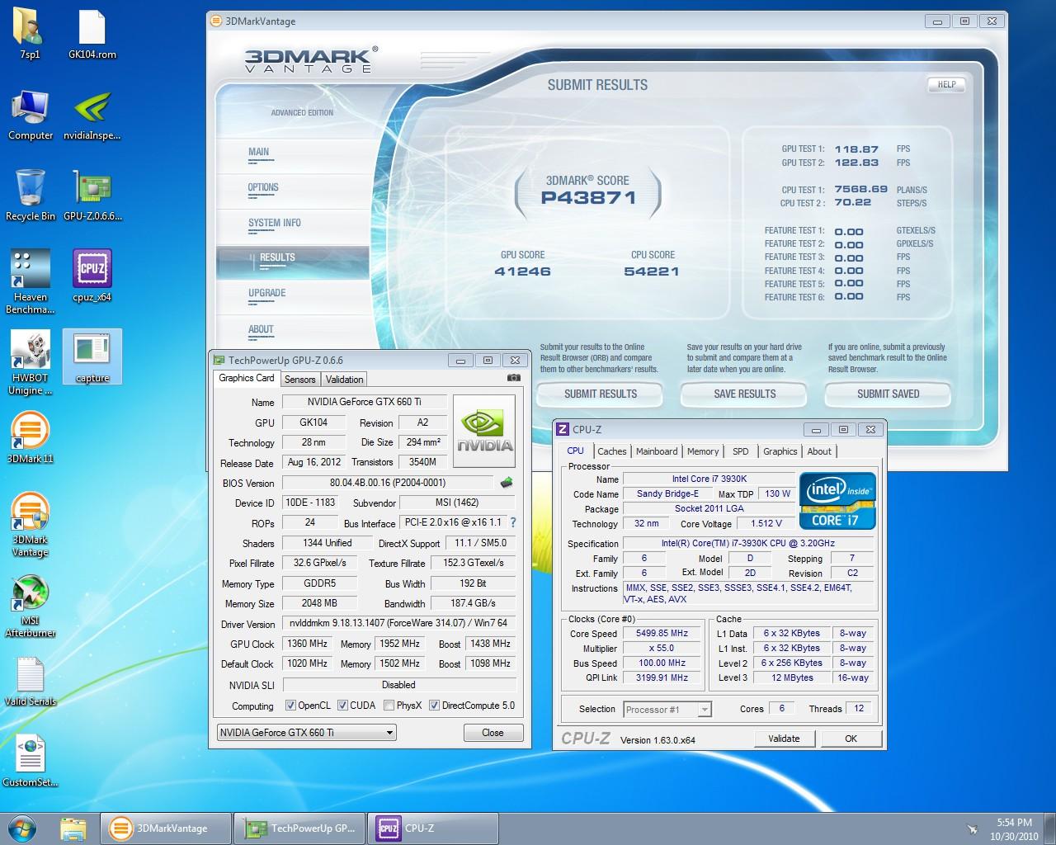Image resolution: width=1056 pixels, height=845 pixels.
Task: Switch to 3DMarkVantage taskbar item
Action: (164, 828)
